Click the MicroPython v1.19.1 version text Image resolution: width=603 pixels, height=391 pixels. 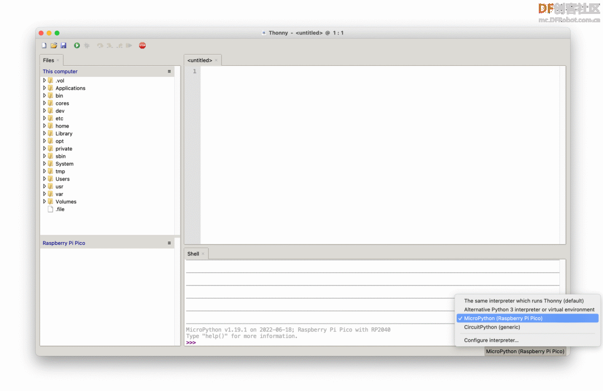(x=288, y=330)
